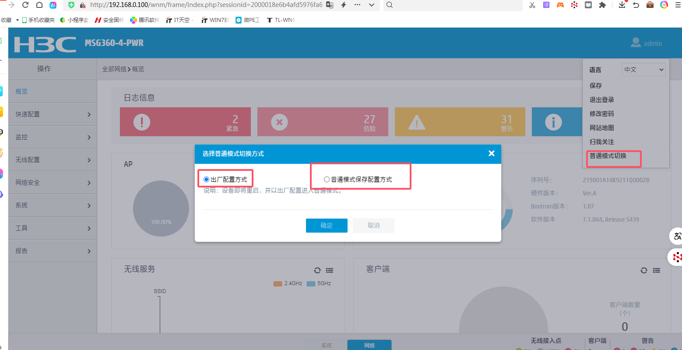
Task: Select the 出厂配置方式 radio button
Action: tap(207, 180)
